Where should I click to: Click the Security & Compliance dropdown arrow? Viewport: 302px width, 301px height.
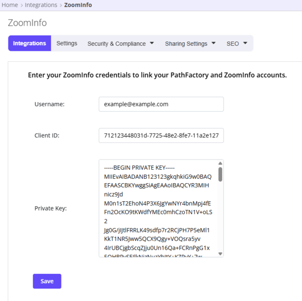152,43
